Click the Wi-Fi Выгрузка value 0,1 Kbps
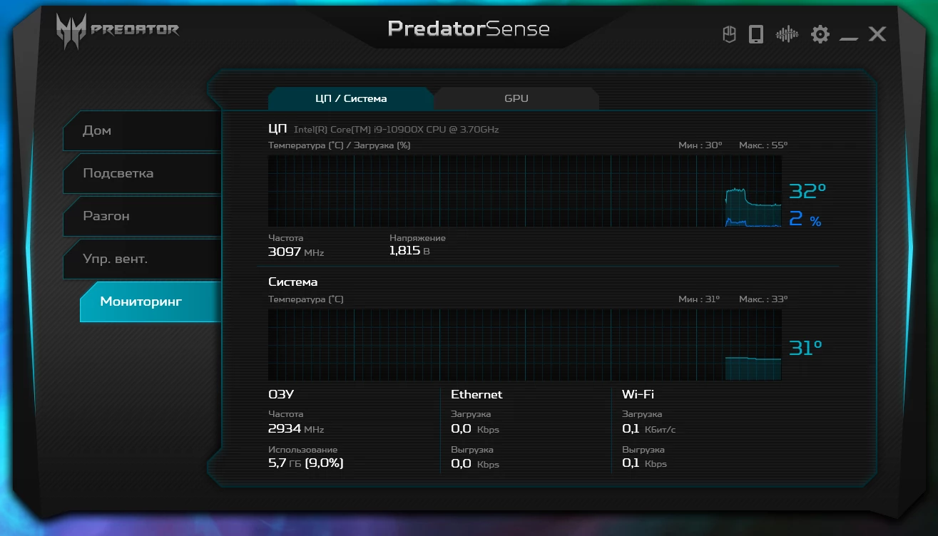 point(645,464)
